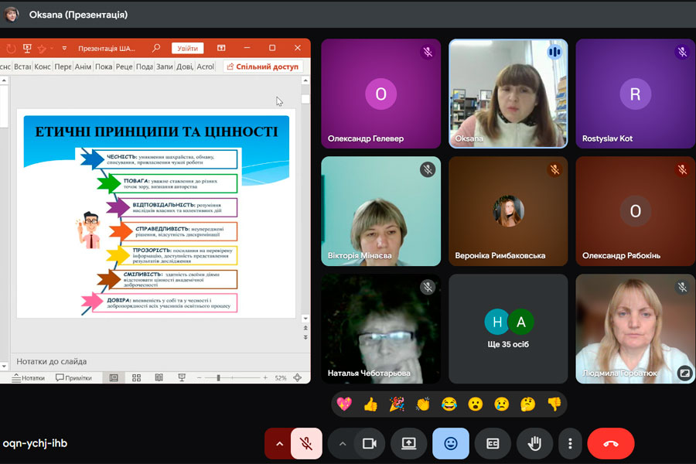The height and width of the screenshot is (464, 696).
Task: Click the zoom slider in status bar
Action: tap(218, 378)
